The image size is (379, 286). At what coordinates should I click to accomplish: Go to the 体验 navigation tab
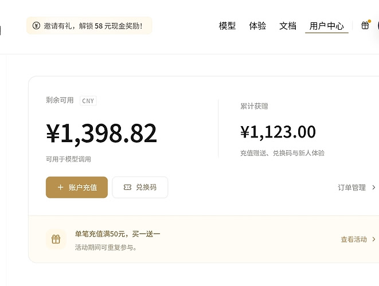pyautogui.click(x=257, y=26)
